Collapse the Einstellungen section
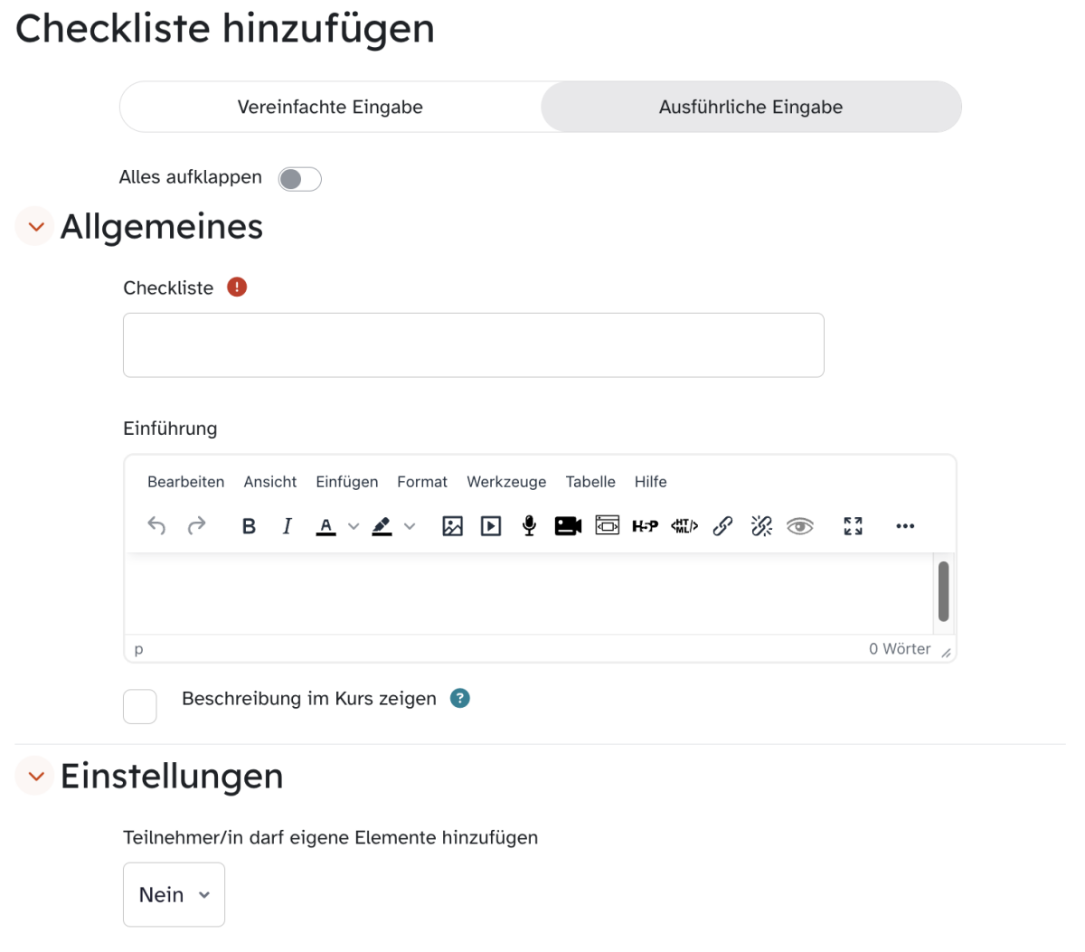The height and width of the screenshot is (952, 1085). (x=36, y=777)
